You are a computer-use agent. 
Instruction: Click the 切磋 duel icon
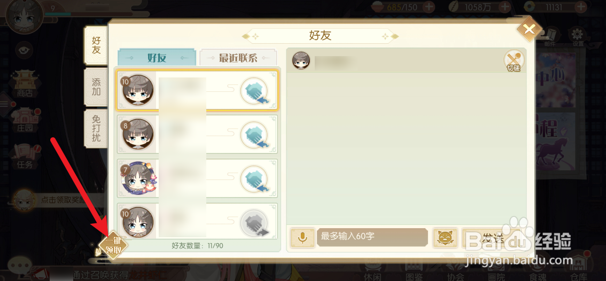[x=514, y=61]
